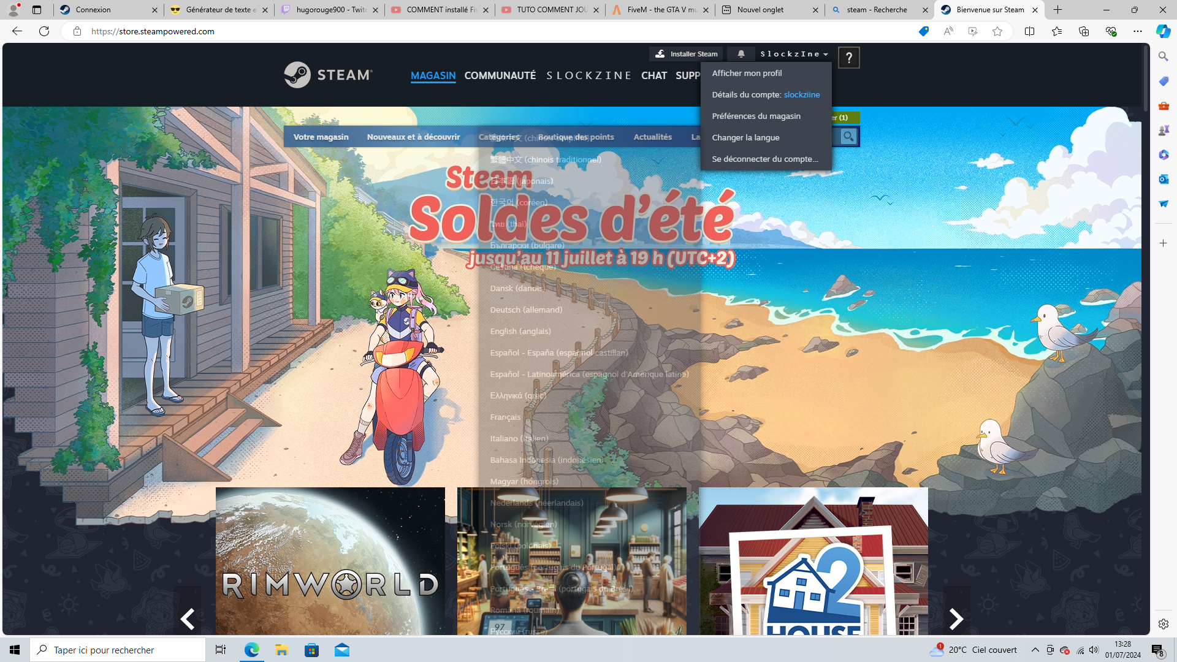Open a new browser tab
The image size is (1177, 662).
pos(1058,10)
